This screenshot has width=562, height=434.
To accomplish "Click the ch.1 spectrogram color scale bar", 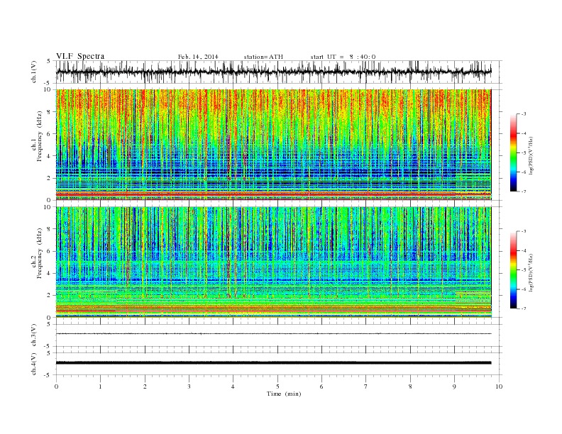I will click(x=513, y=152).
